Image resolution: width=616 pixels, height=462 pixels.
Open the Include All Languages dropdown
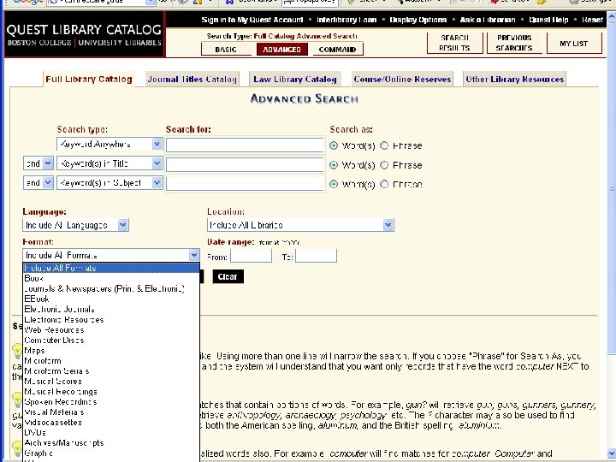pyautogui.click(x=75, y=225)
